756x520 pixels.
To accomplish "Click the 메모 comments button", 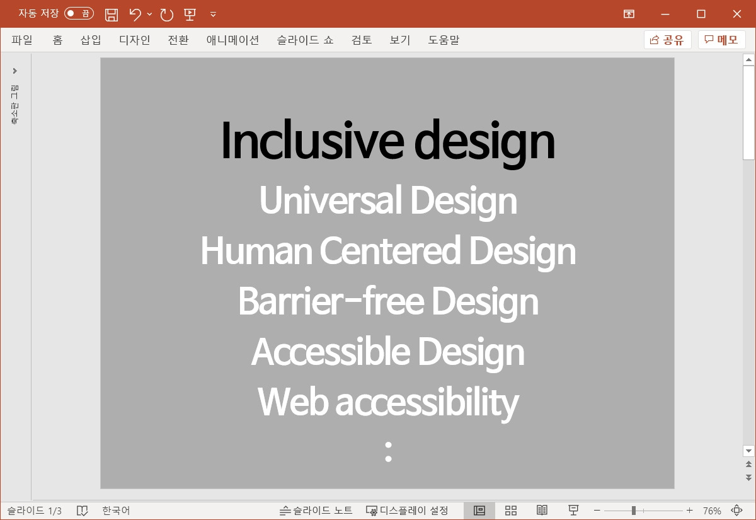I will pyautogui.click(x=721, y=40).
